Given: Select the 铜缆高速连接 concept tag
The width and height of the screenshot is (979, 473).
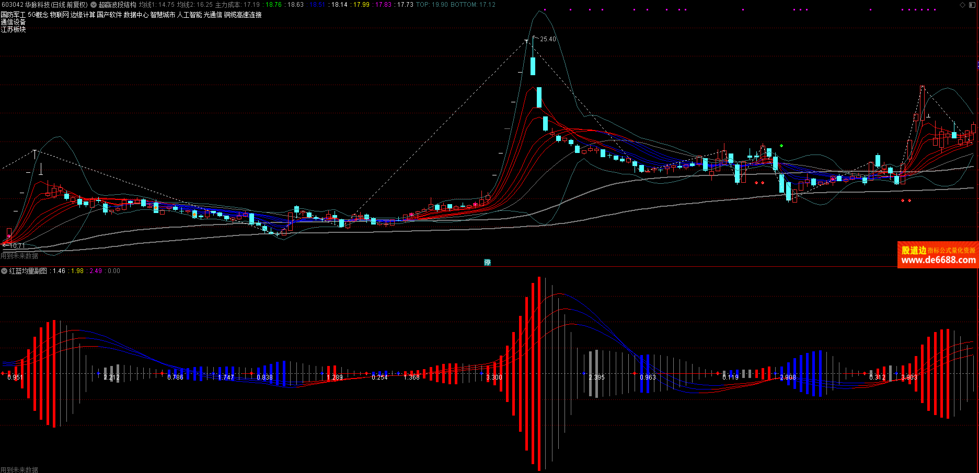Looking at the screenshot, I should coord(243,15).
